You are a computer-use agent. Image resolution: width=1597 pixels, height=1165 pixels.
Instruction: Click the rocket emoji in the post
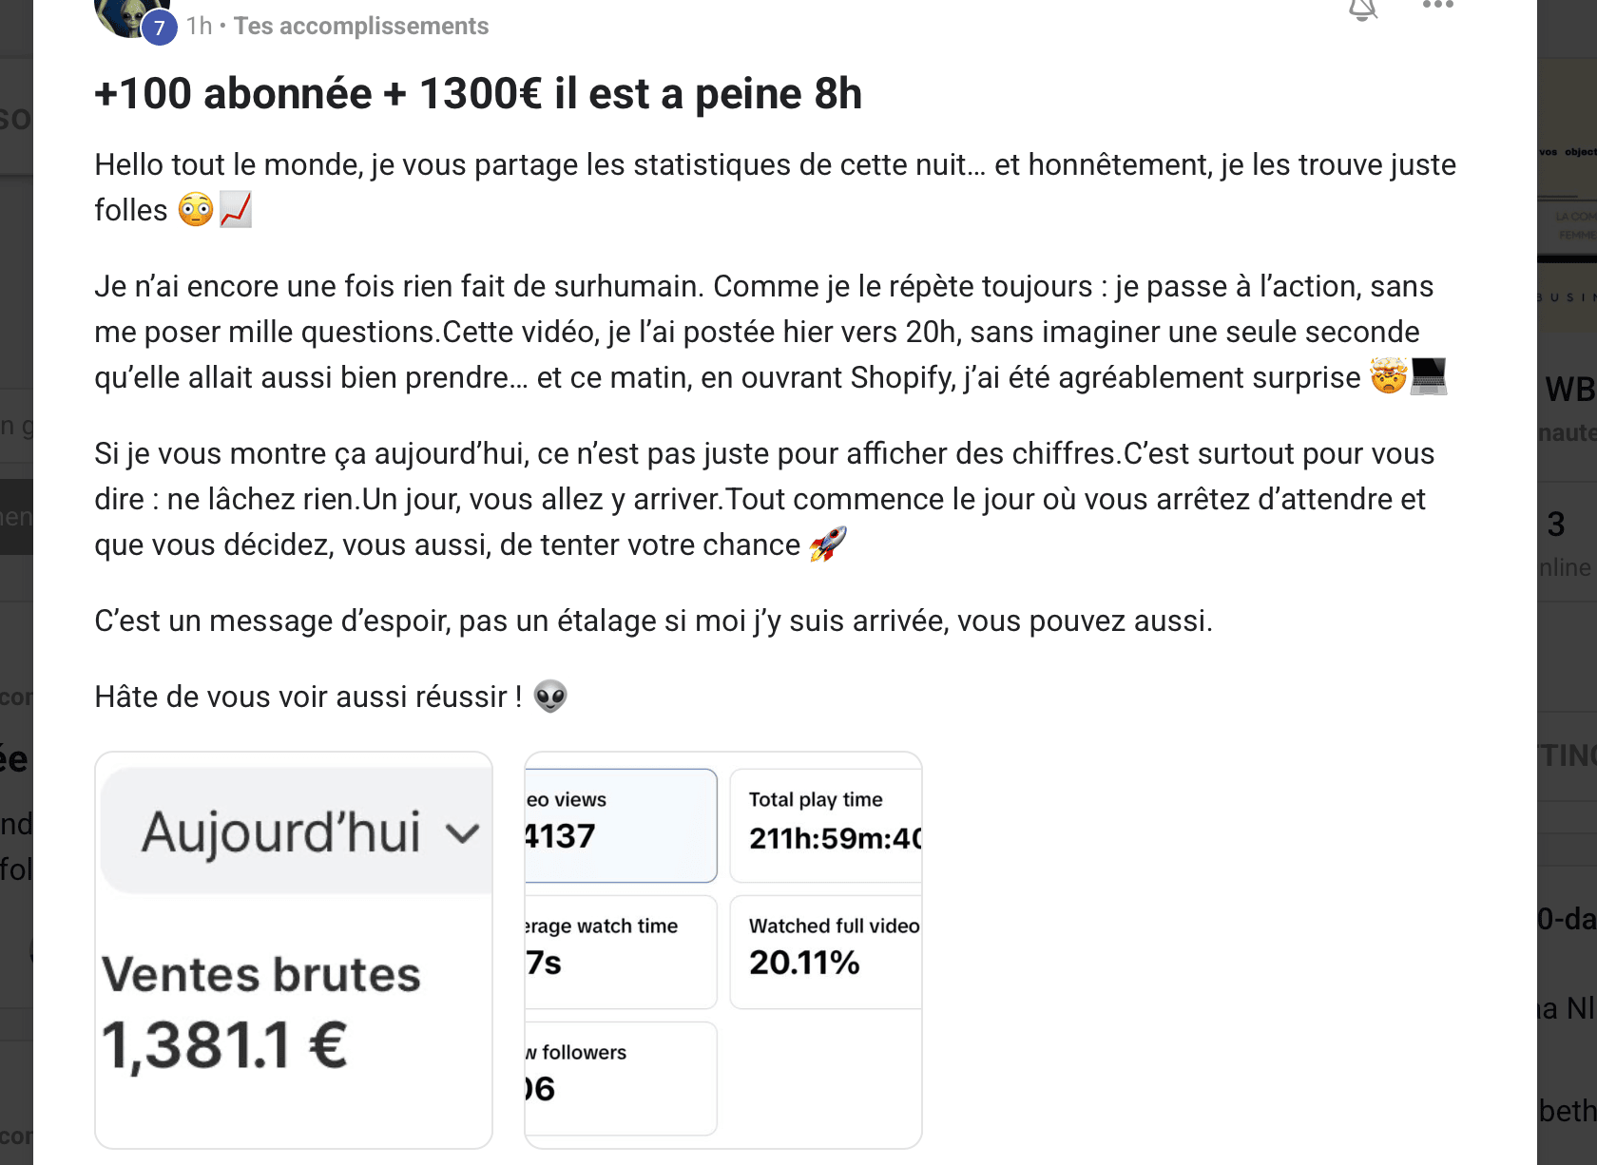pyautogui.click(x=827, y=544)
